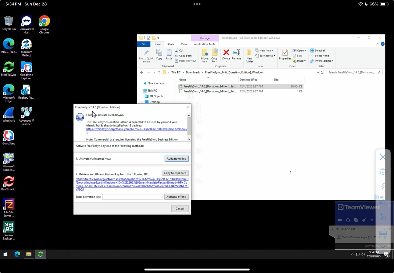
Task: Select the RealTimeSync desktop icon
Action: 9,183
